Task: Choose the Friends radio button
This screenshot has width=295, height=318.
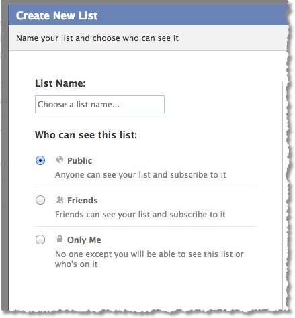Action: pyautogui.click(x=40, y=200)
